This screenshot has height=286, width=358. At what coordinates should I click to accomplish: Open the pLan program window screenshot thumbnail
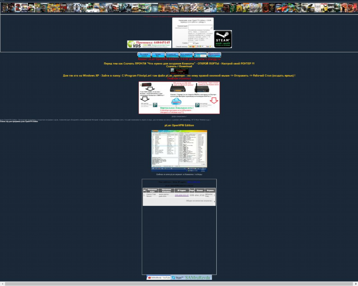(x=179, y=151)
